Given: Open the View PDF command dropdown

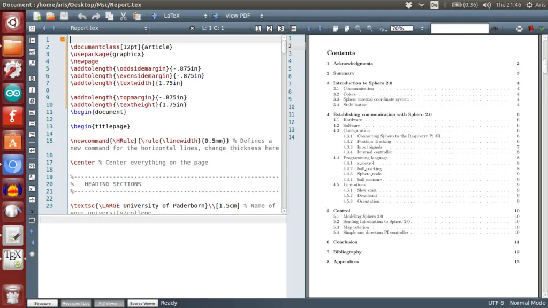Looking at the screenshot, I should click(x=261, y=16).
